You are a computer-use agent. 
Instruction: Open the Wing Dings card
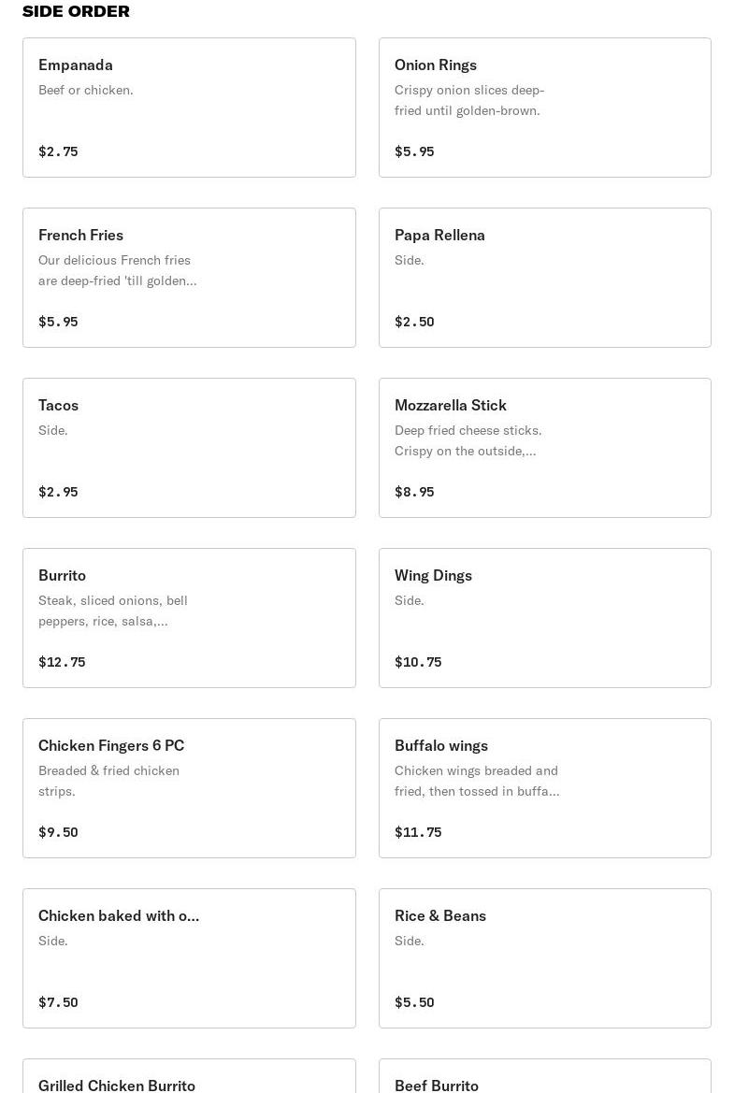tap(544, 618)
